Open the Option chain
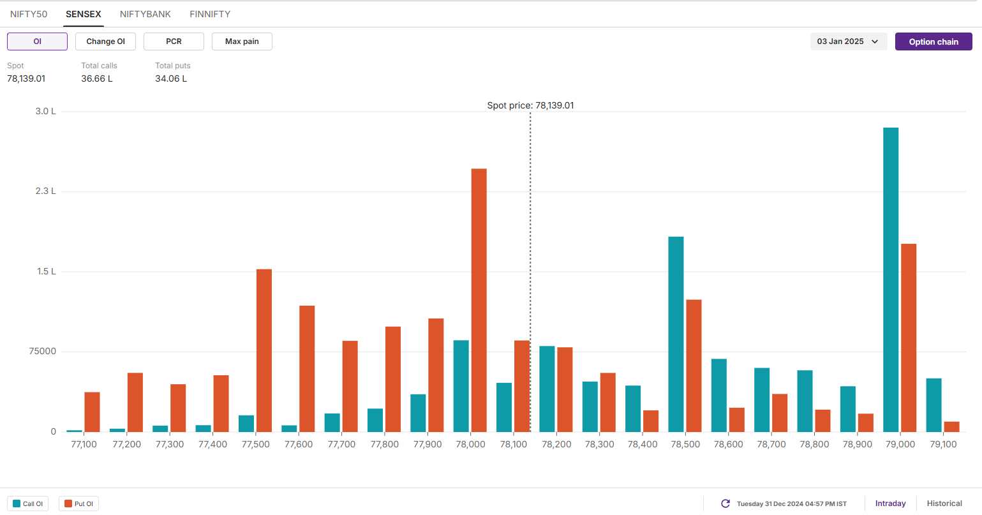The image size is (982, 515). (x=934, y=41)
